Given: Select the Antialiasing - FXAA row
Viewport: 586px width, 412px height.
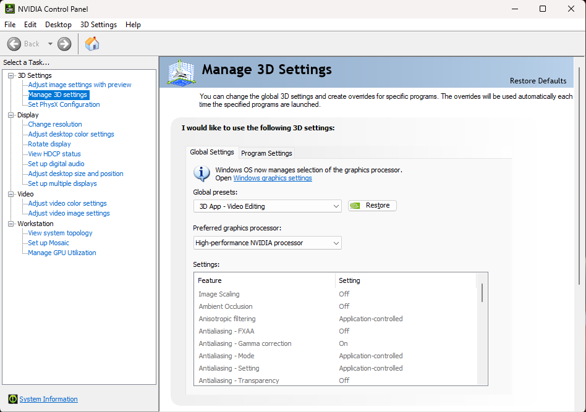Looking at the screenshot, I should (x=335, y=331).
